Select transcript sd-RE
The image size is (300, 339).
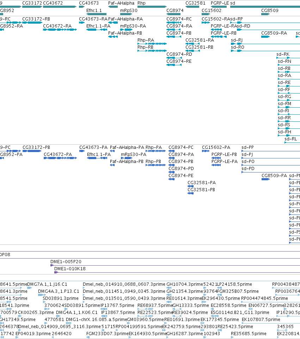284,83
